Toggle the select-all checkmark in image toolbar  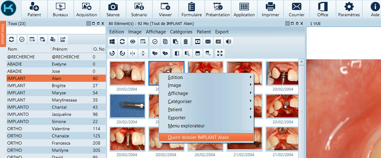154,42
